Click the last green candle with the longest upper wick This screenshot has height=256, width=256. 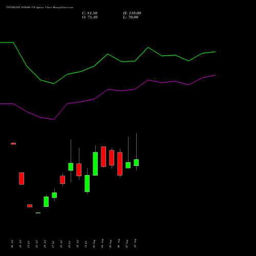[136, 162]
